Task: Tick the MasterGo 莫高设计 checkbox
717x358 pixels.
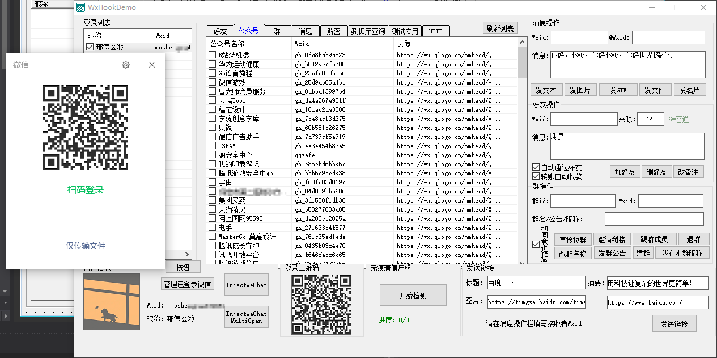Action: 213,237
